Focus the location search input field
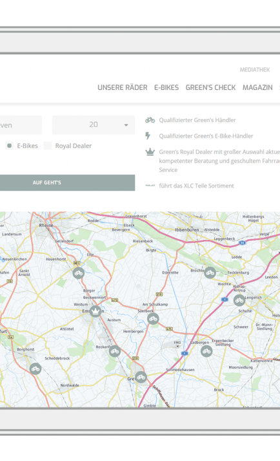Screen dimensions: 280x461 click(x=21, y=125)
